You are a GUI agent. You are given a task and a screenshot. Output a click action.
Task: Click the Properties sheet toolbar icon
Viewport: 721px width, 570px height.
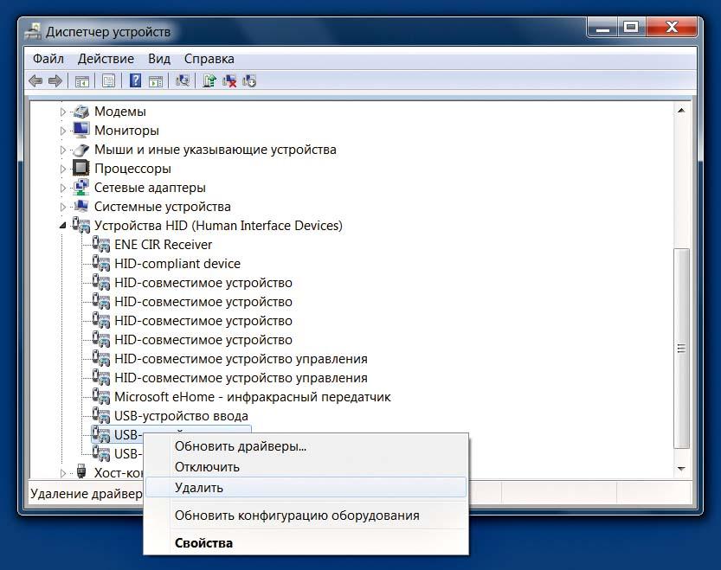click(108, 81)
